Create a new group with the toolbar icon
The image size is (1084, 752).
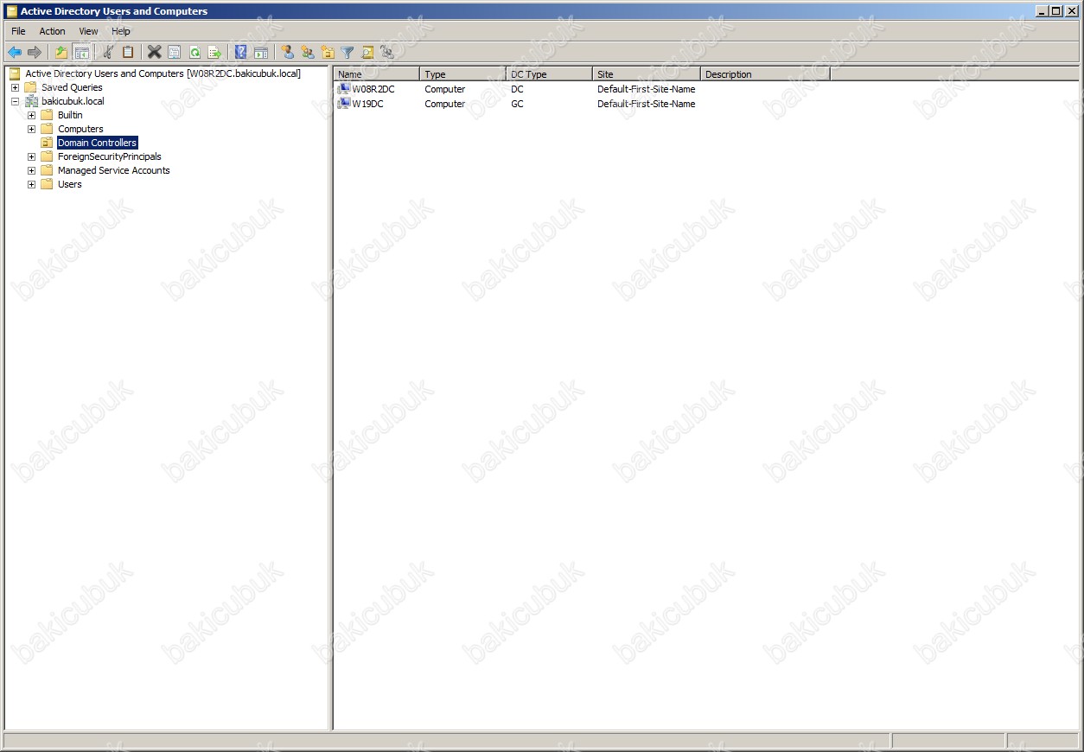308,52
